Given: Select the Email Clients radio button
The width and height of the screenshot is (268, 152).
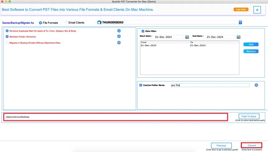Looking at the screenshot, I should [66, 23].
